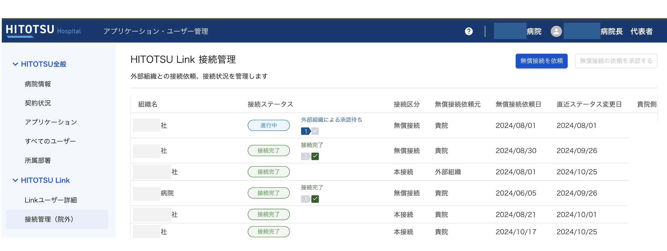Open the user profile avatar icon

click(556, 31)
